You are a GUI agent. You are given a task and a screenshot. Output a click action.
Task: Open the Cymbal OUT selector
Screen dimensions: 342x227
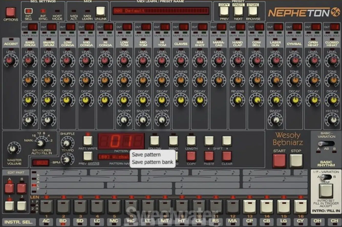[x=297, y=27]
